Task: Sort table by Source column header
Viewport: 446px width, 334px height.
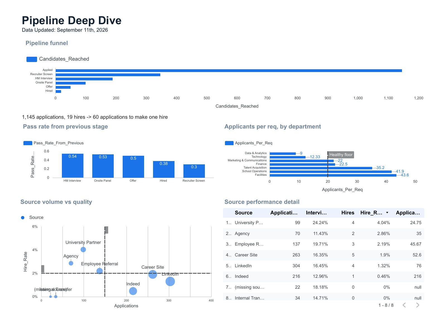Action: 243,213
